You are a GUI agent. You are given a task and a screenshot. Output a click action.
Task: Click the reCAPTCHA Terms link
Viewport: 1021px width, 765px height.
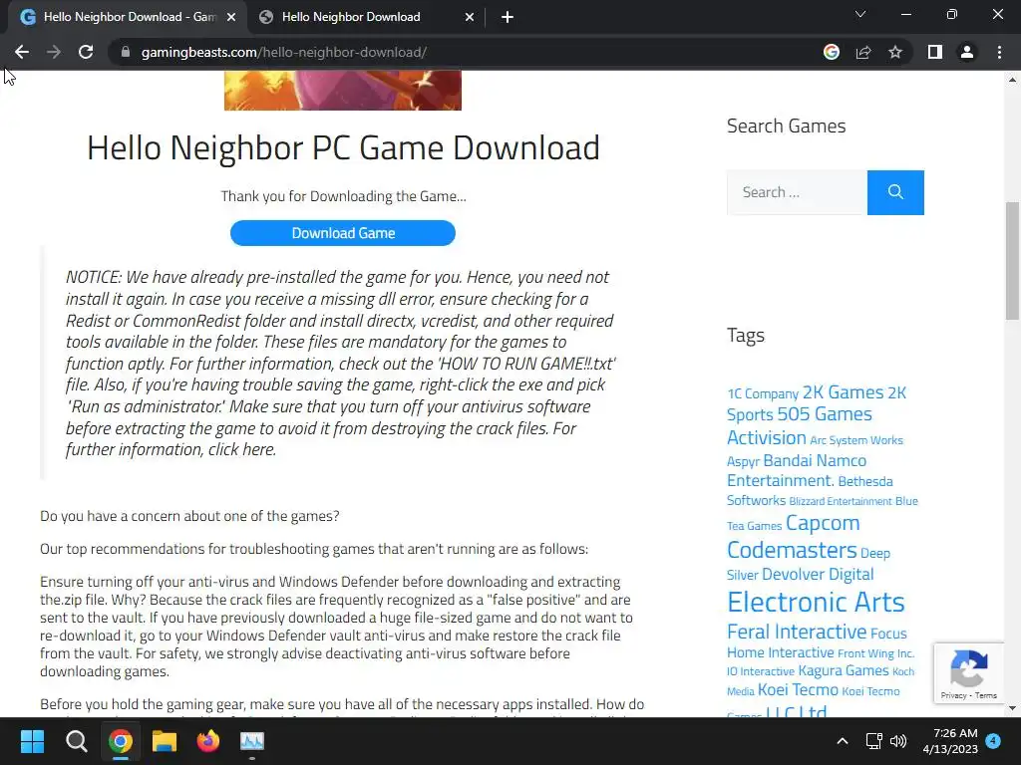(x=986, y=695)
